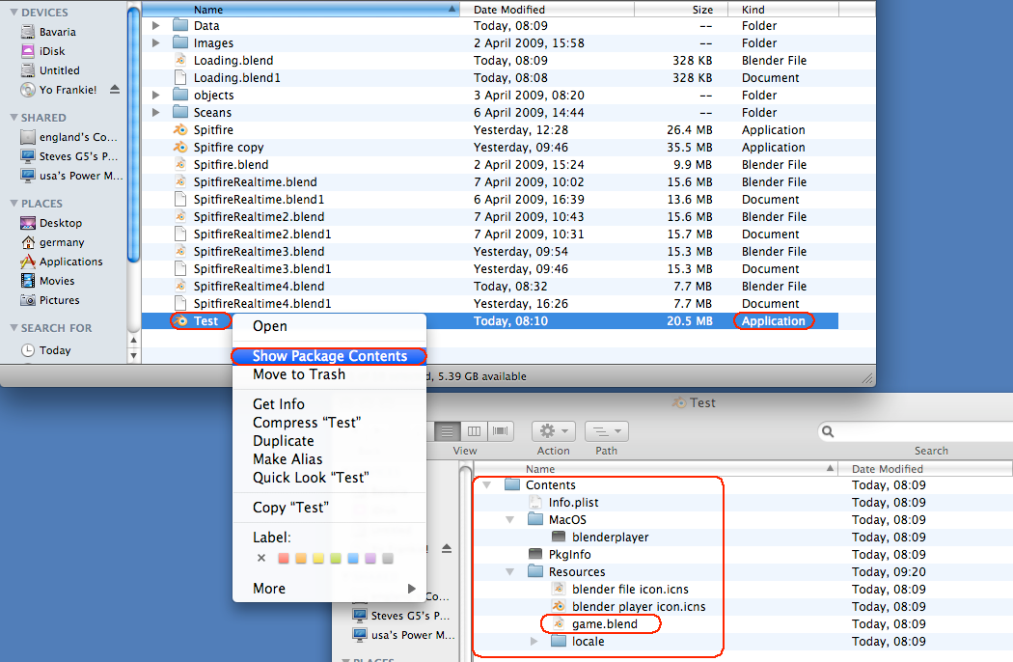This screenshot has width=1013, height=662.
Task: Select the Bavaria drive icon in the sidebar
Action: pyautogui.click(x=28, y=32)
